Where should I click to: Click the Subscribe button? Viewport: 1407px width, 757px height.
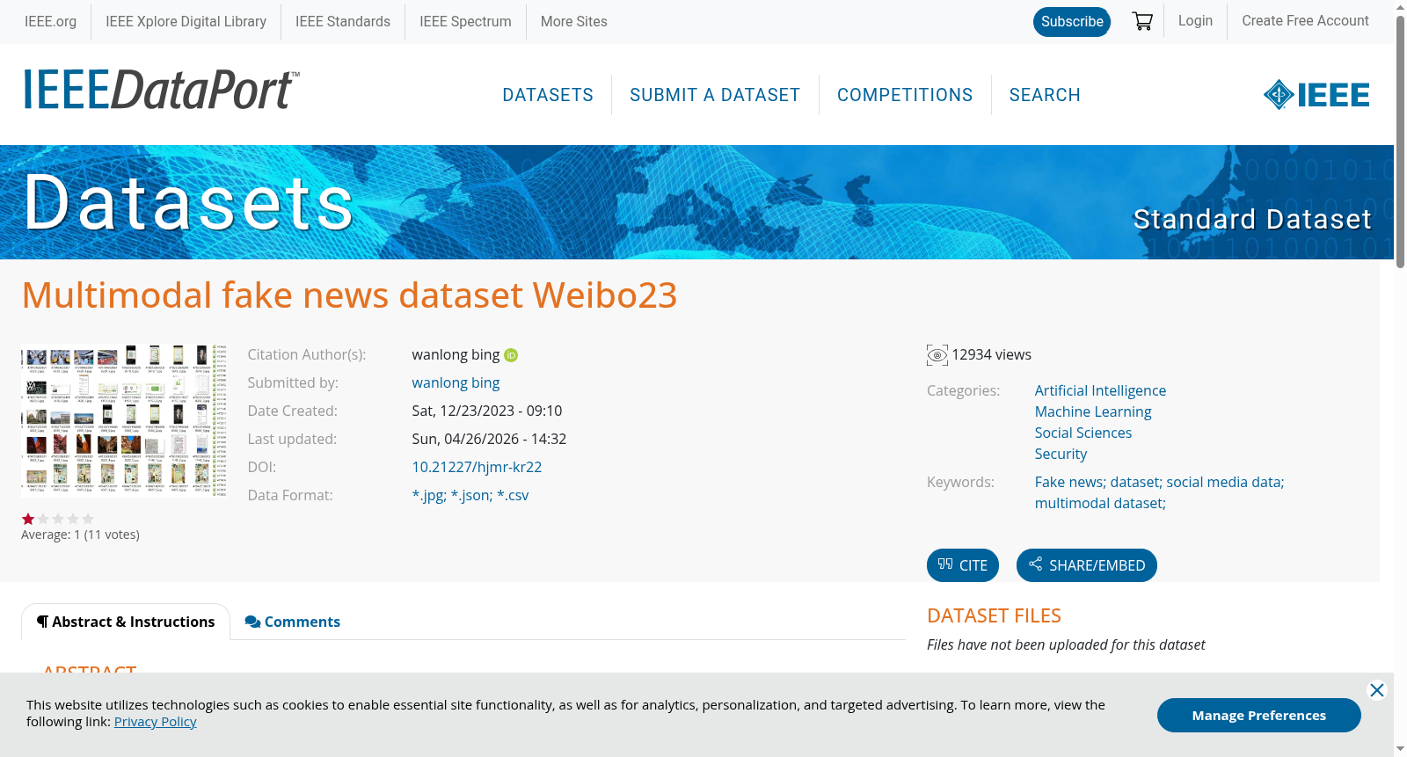pos(1072,22)
